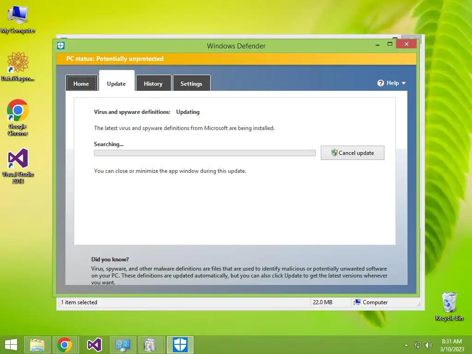Open the Control Panel taskbar icon
Viewport: 472px width, 354px height.
tap(123, 345)
